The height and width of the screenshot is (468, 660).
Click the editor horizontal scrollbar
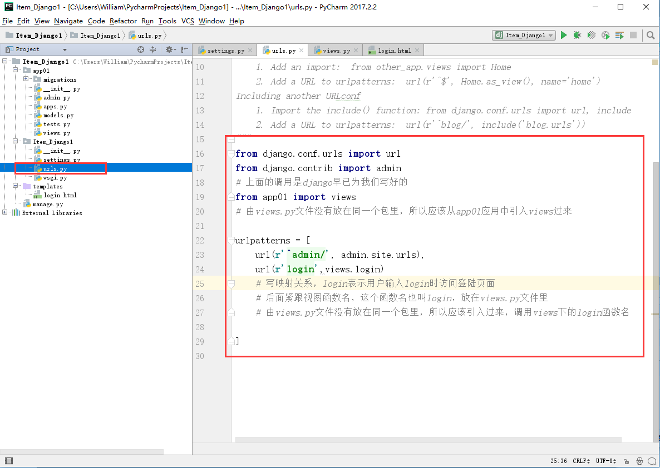[x=427, y=440]
